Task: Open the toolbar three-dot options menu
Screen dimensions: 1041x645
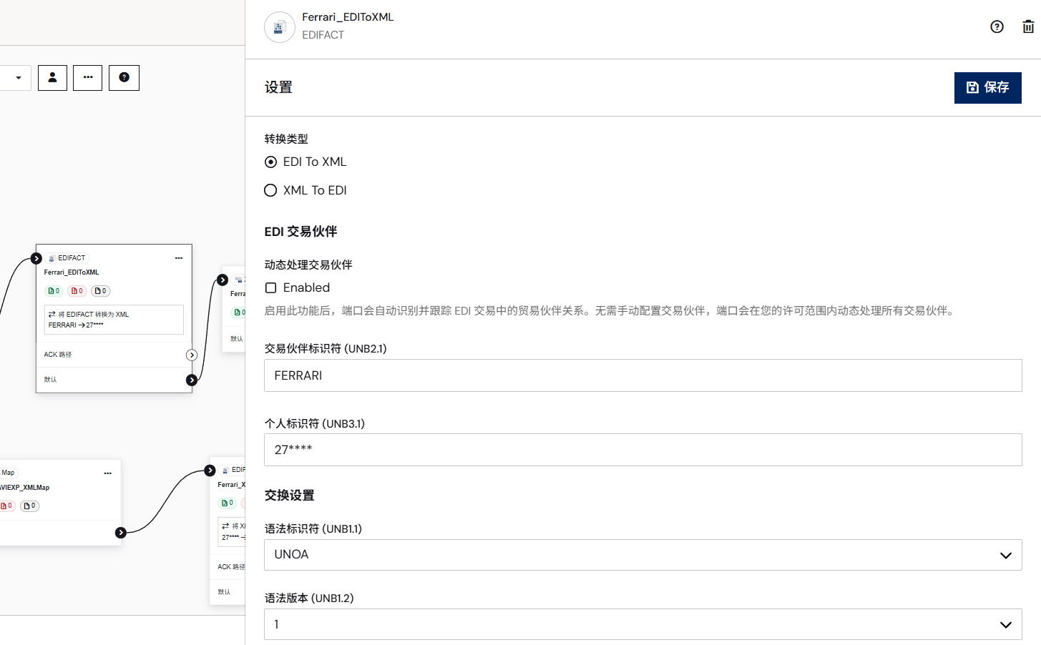Action: pyautogui.click(x=88, y=78)
